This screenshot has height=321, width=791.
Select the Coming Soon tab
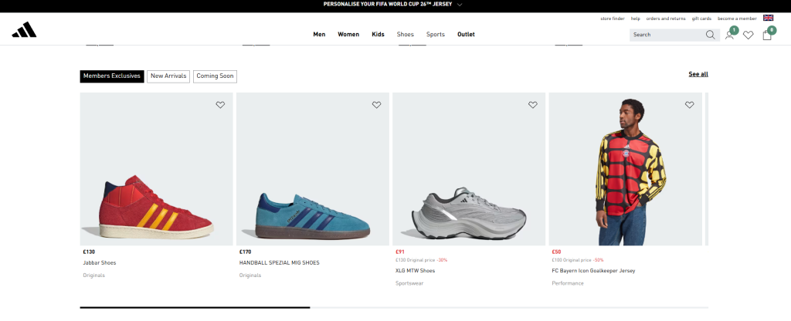(215, 76)
